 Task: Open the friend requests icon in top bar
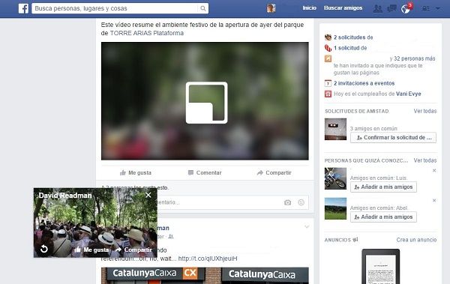point(378,8)
